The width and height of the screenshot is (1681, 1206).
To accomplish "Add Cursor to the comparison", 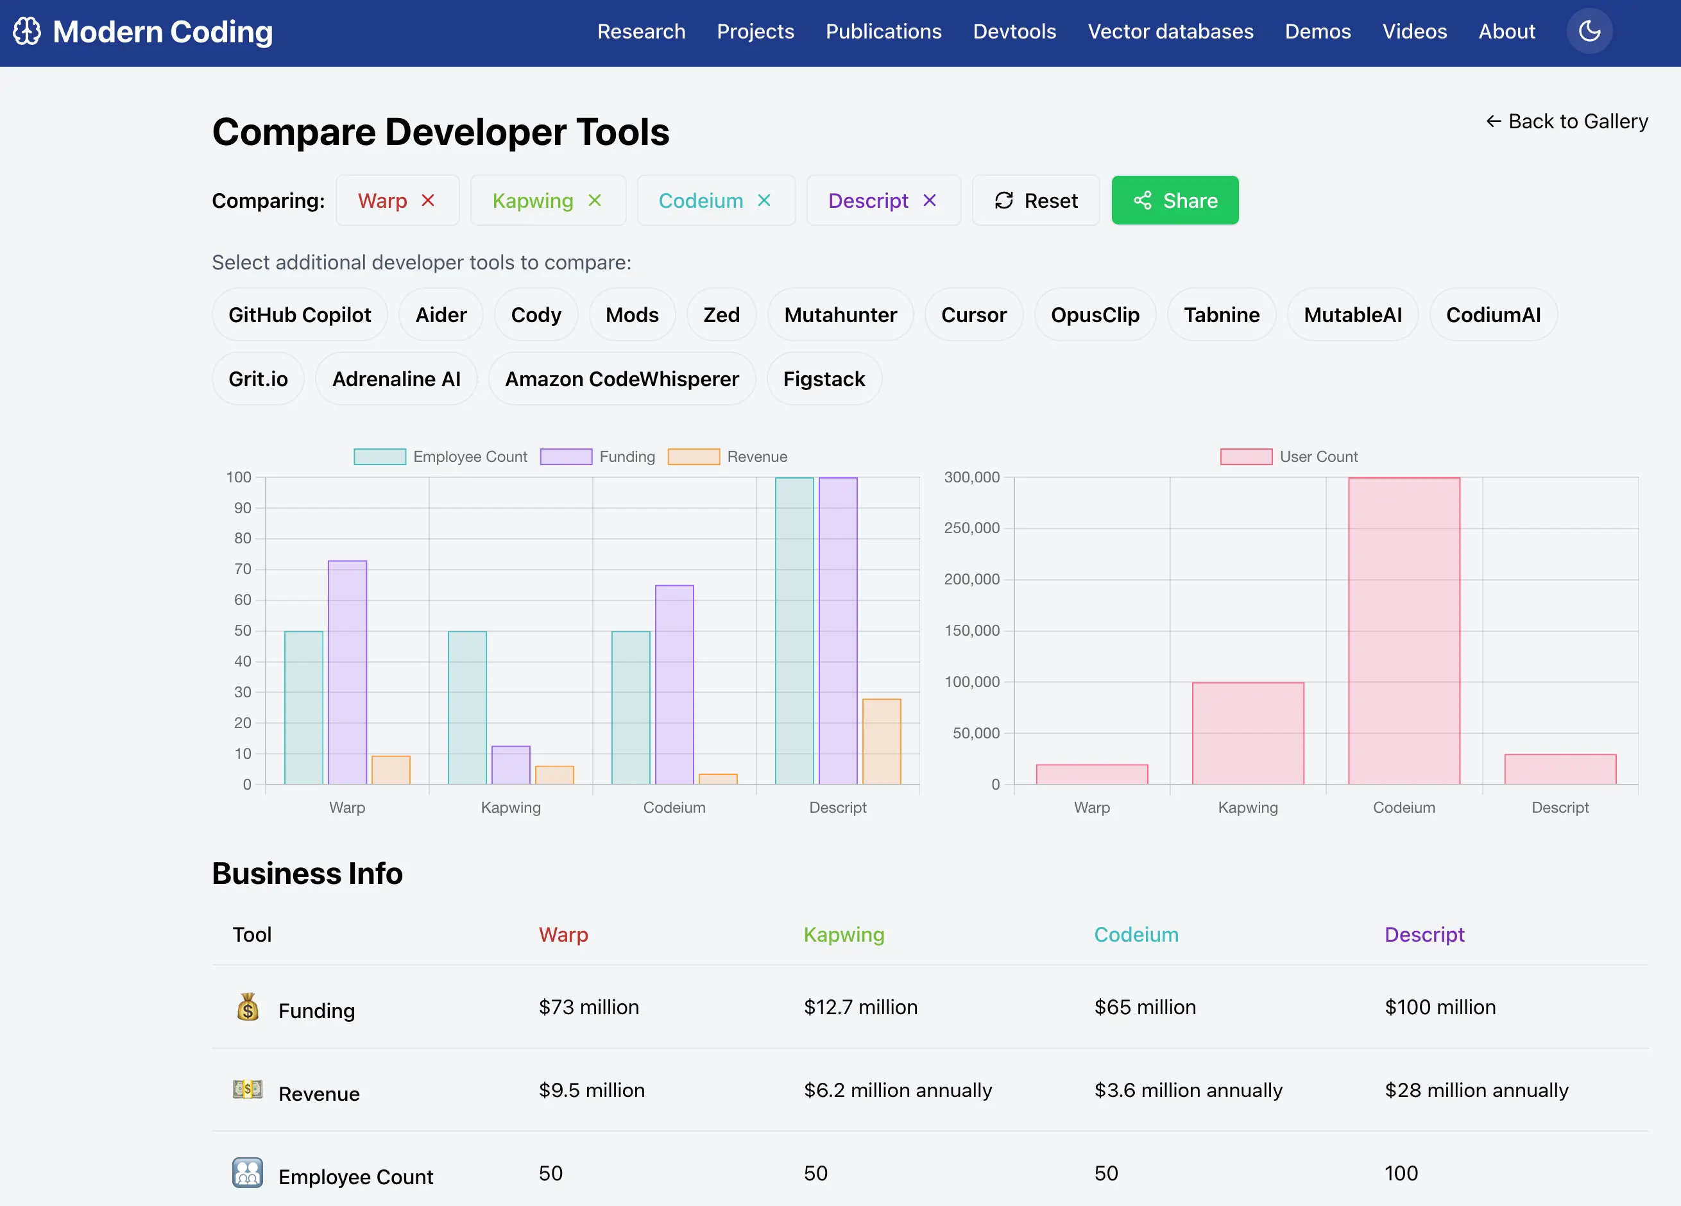I will pos(974,314).
